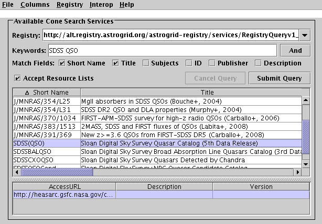Toggle the And keyword combiner button
The height and width of the screenshot is (224, 322).
tap(295, 50)
